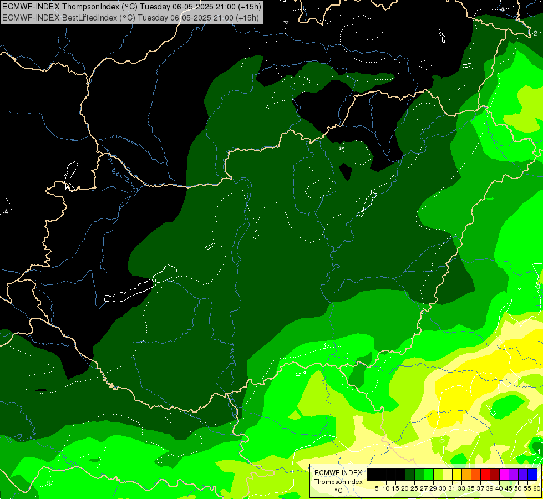The height and width of the screenshot is (499, 543).
Task: Pick the medium green 25-27 legend swatch
Action: [419, 474]
